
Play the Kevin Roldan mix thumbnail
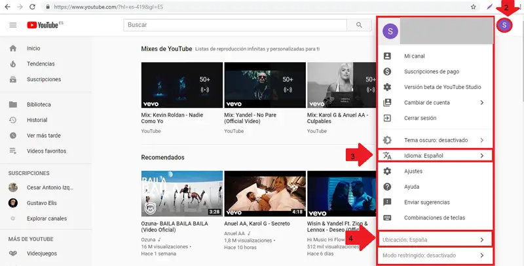182,85
